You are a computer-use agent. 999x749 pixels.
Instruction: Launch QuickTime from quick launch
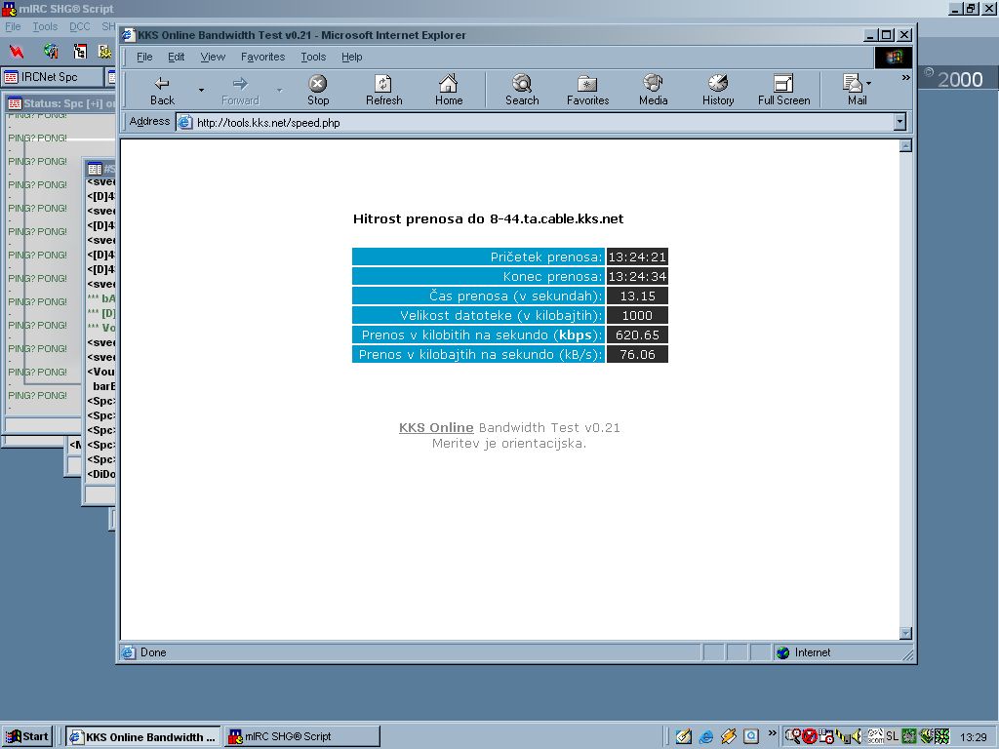point(751,737)
